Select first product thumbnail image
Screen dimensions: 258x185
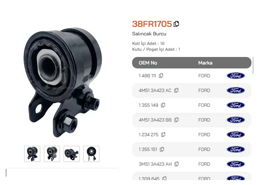32,154
